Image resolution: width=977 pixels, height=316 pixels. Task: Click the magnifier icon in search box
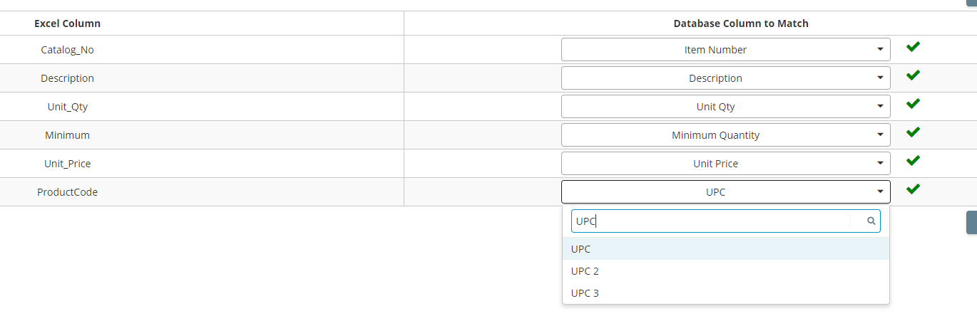871,221
